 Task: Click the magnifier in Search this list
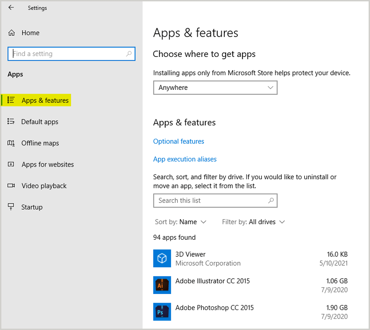tap(271, 200)
